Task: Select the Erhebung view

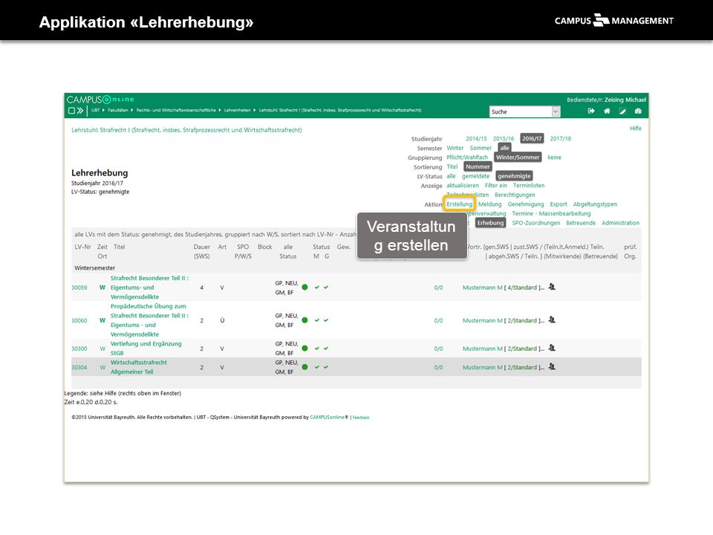Action: point(491,223)
